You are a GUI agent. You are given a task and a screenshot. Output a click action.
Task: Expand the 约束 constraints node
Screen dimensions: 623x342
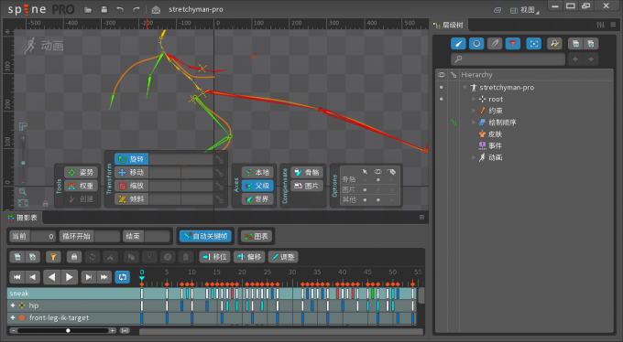click(x=474, y=111)
